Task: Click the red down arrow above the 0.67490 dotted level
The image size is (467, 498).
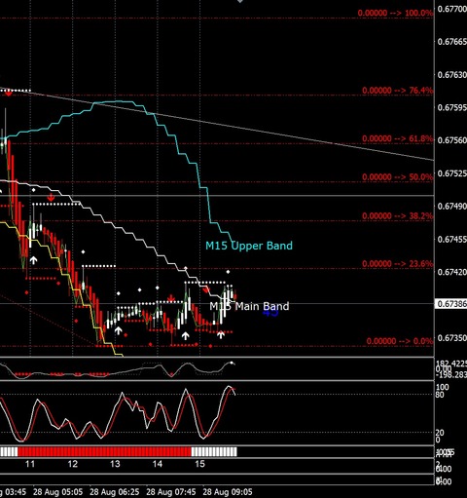Action: tap(51, 197)
